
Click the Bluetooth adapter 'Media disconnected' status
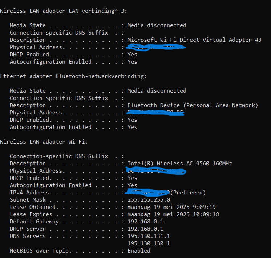click(157, 91)
